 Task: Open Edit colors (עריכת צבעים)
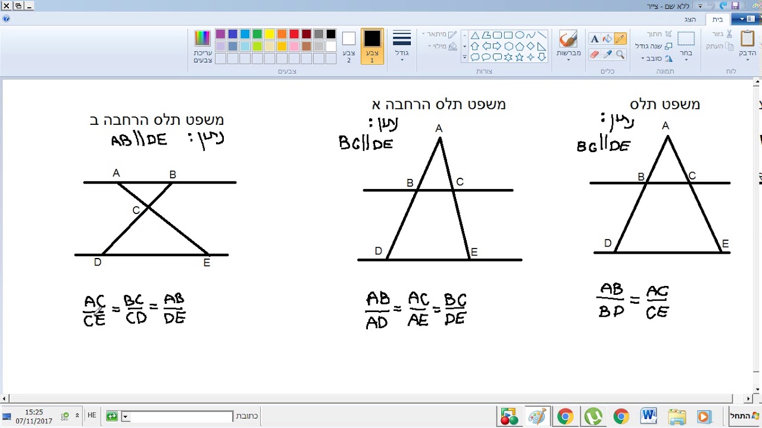pyautogui.click(x=203, y=46)
